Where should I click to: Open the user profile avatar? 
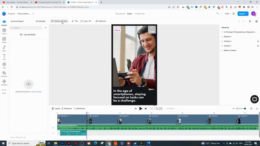[x=253, y=14]
